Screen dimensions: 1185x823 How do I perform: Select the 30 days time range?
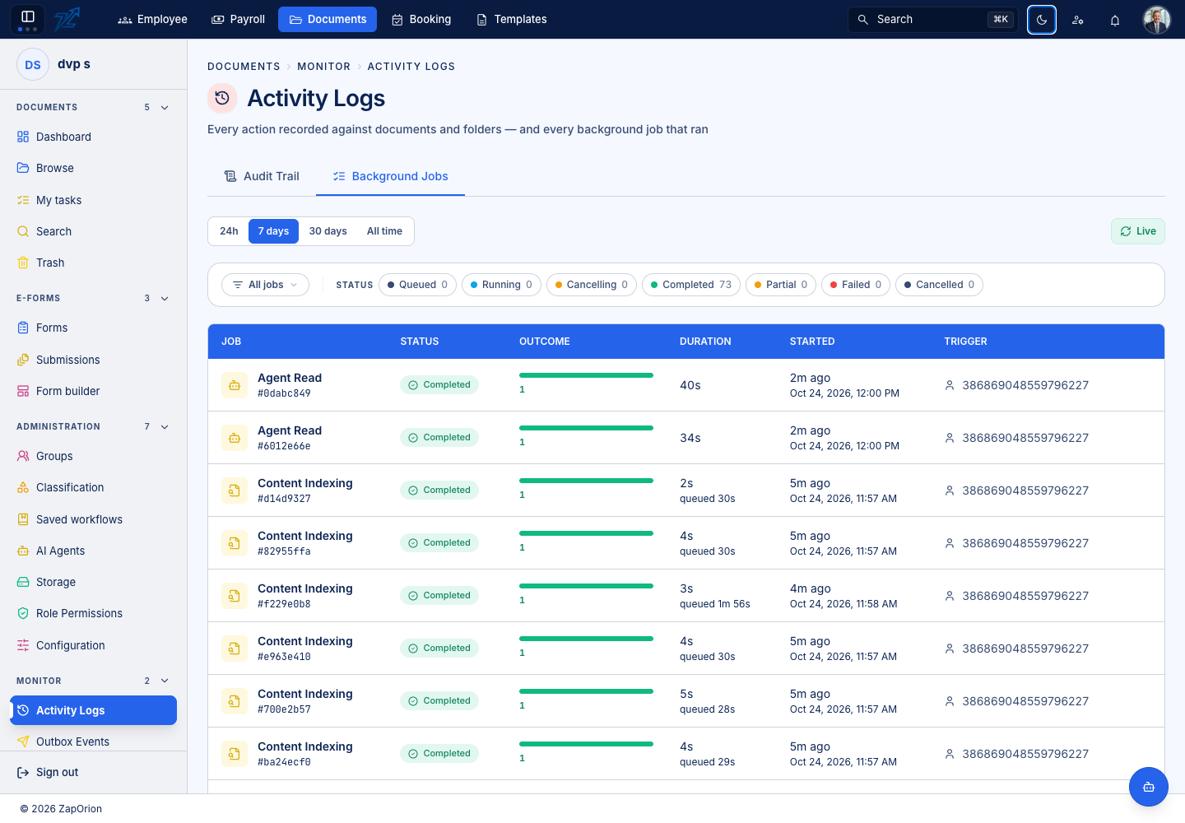pos(328,231)
